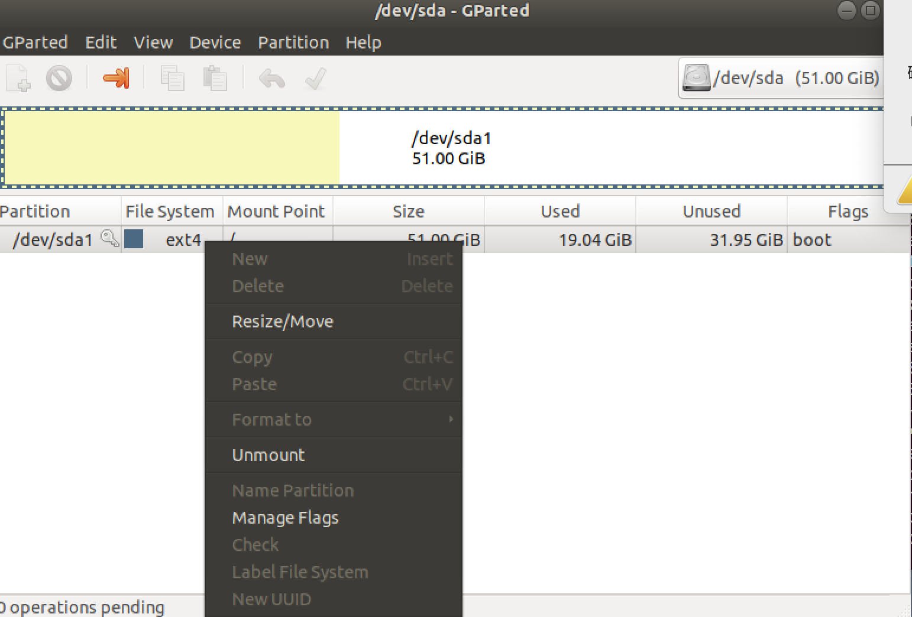Click New in the context menu
Screen dimensions: 912x617
point(334,259)
